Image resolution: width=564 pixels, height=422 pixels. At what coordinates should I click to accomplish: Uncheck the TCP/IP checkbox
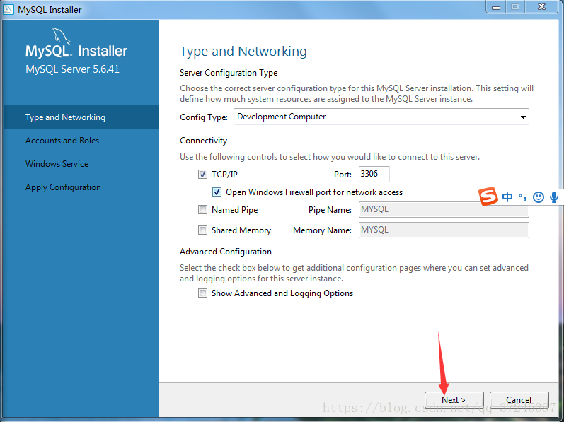[202, 174]
